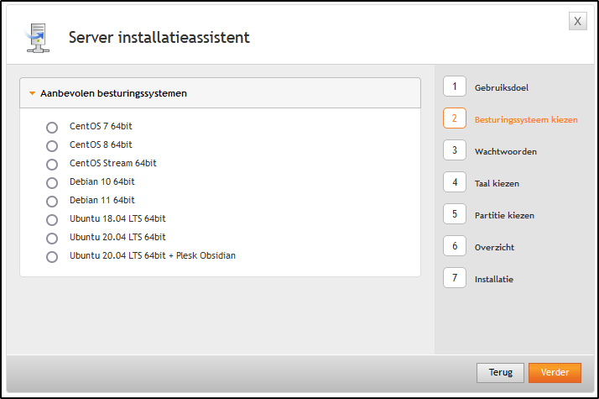
Task: Click the Ubuntu 18.04 LTS 64bit label
Action: coord(117,218)
